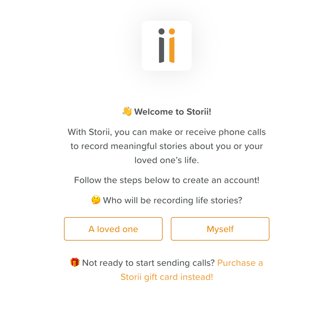Click the gray letter in the Storii logo

pos(161,47)
